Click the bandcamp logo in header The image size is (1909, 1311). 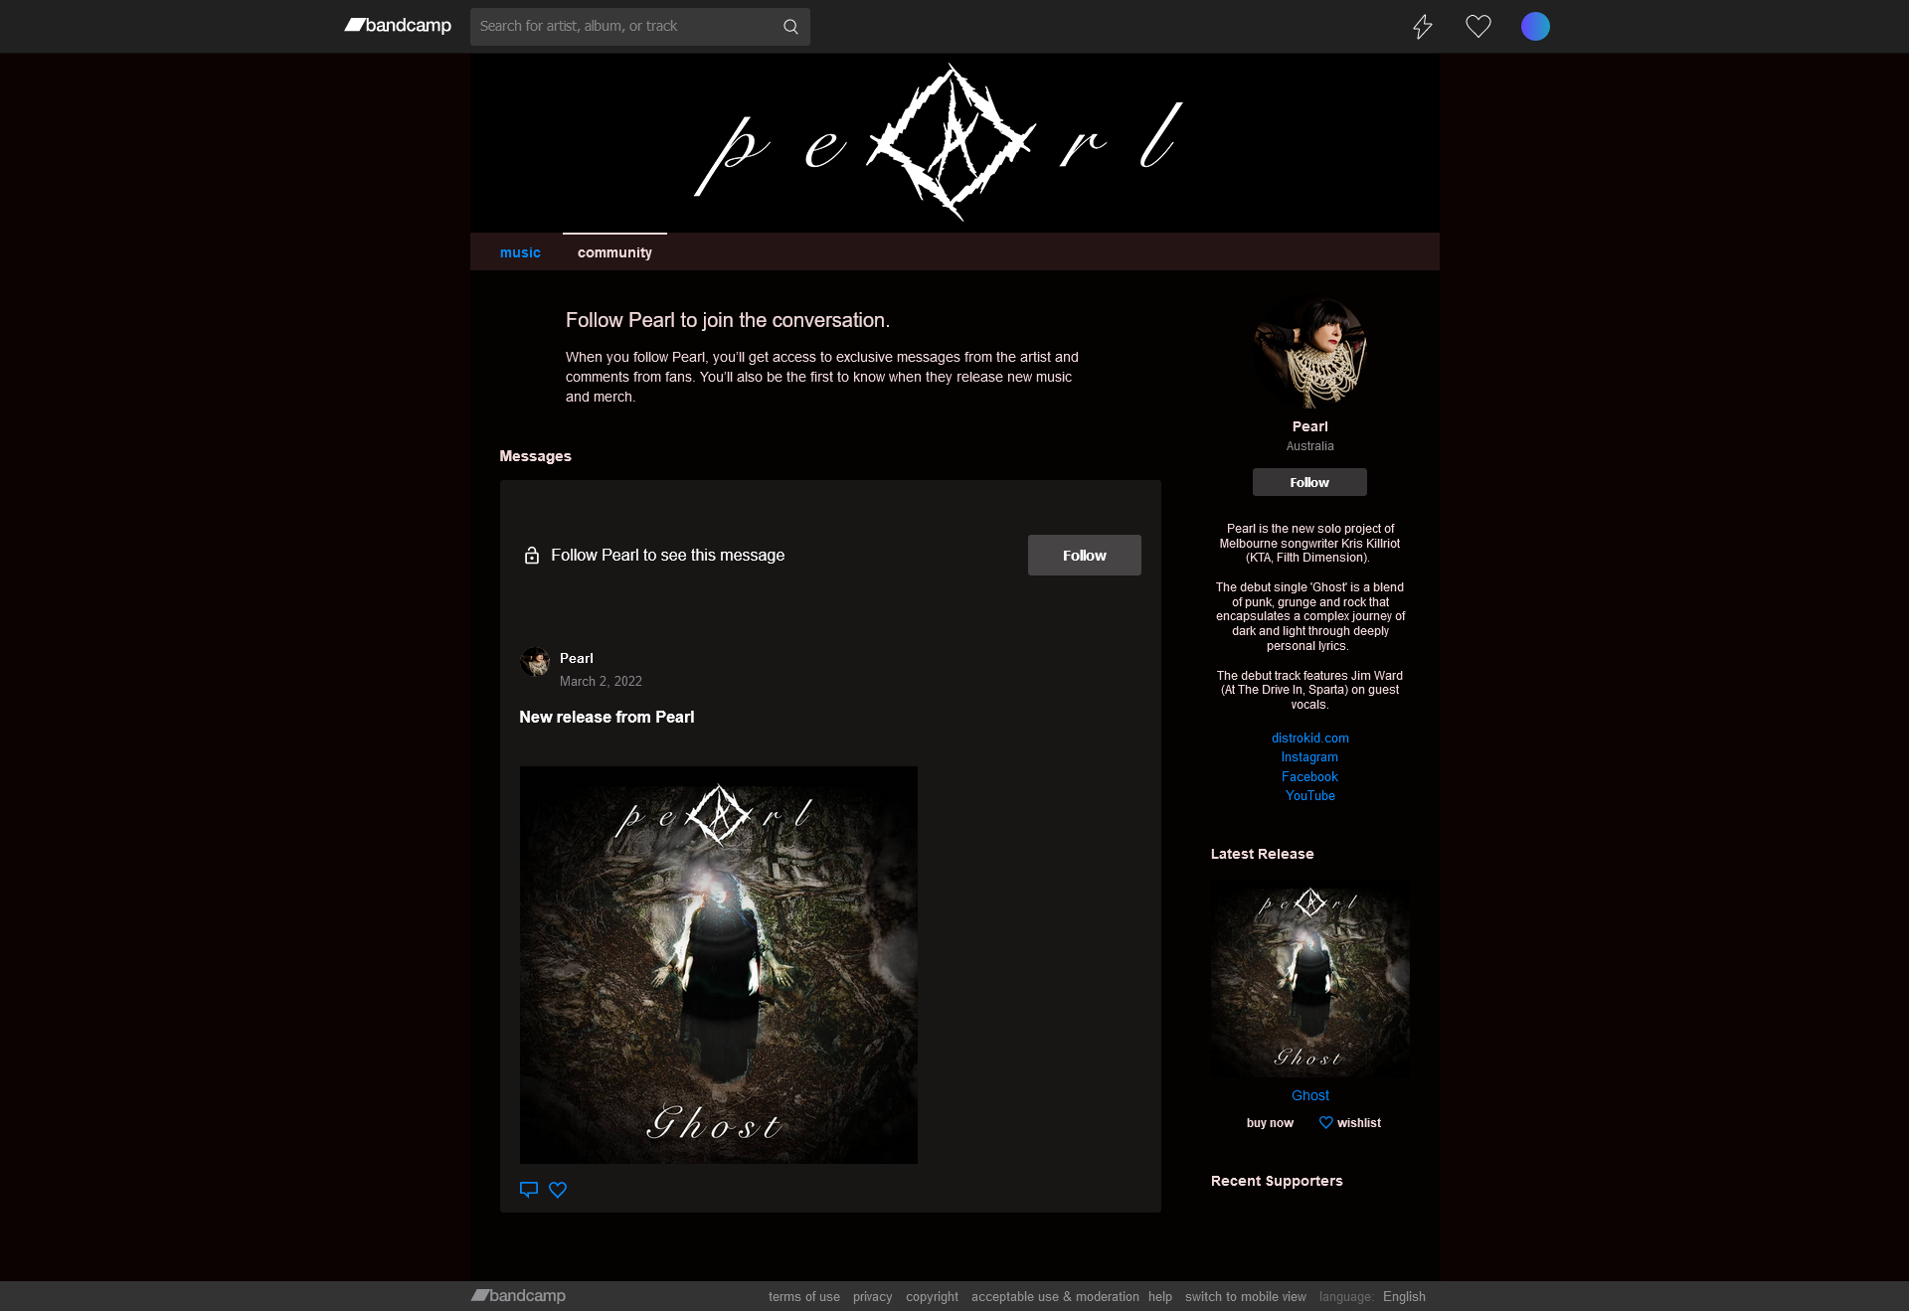pos(398,26)
